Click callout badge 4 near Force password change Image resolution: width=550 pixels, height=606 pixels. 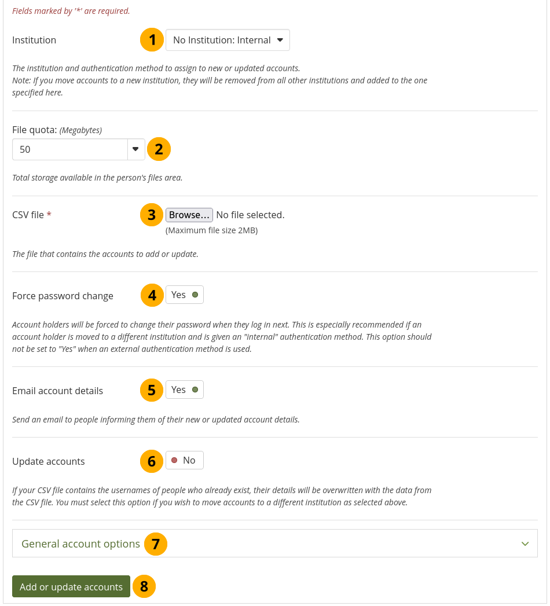(152, 295)
